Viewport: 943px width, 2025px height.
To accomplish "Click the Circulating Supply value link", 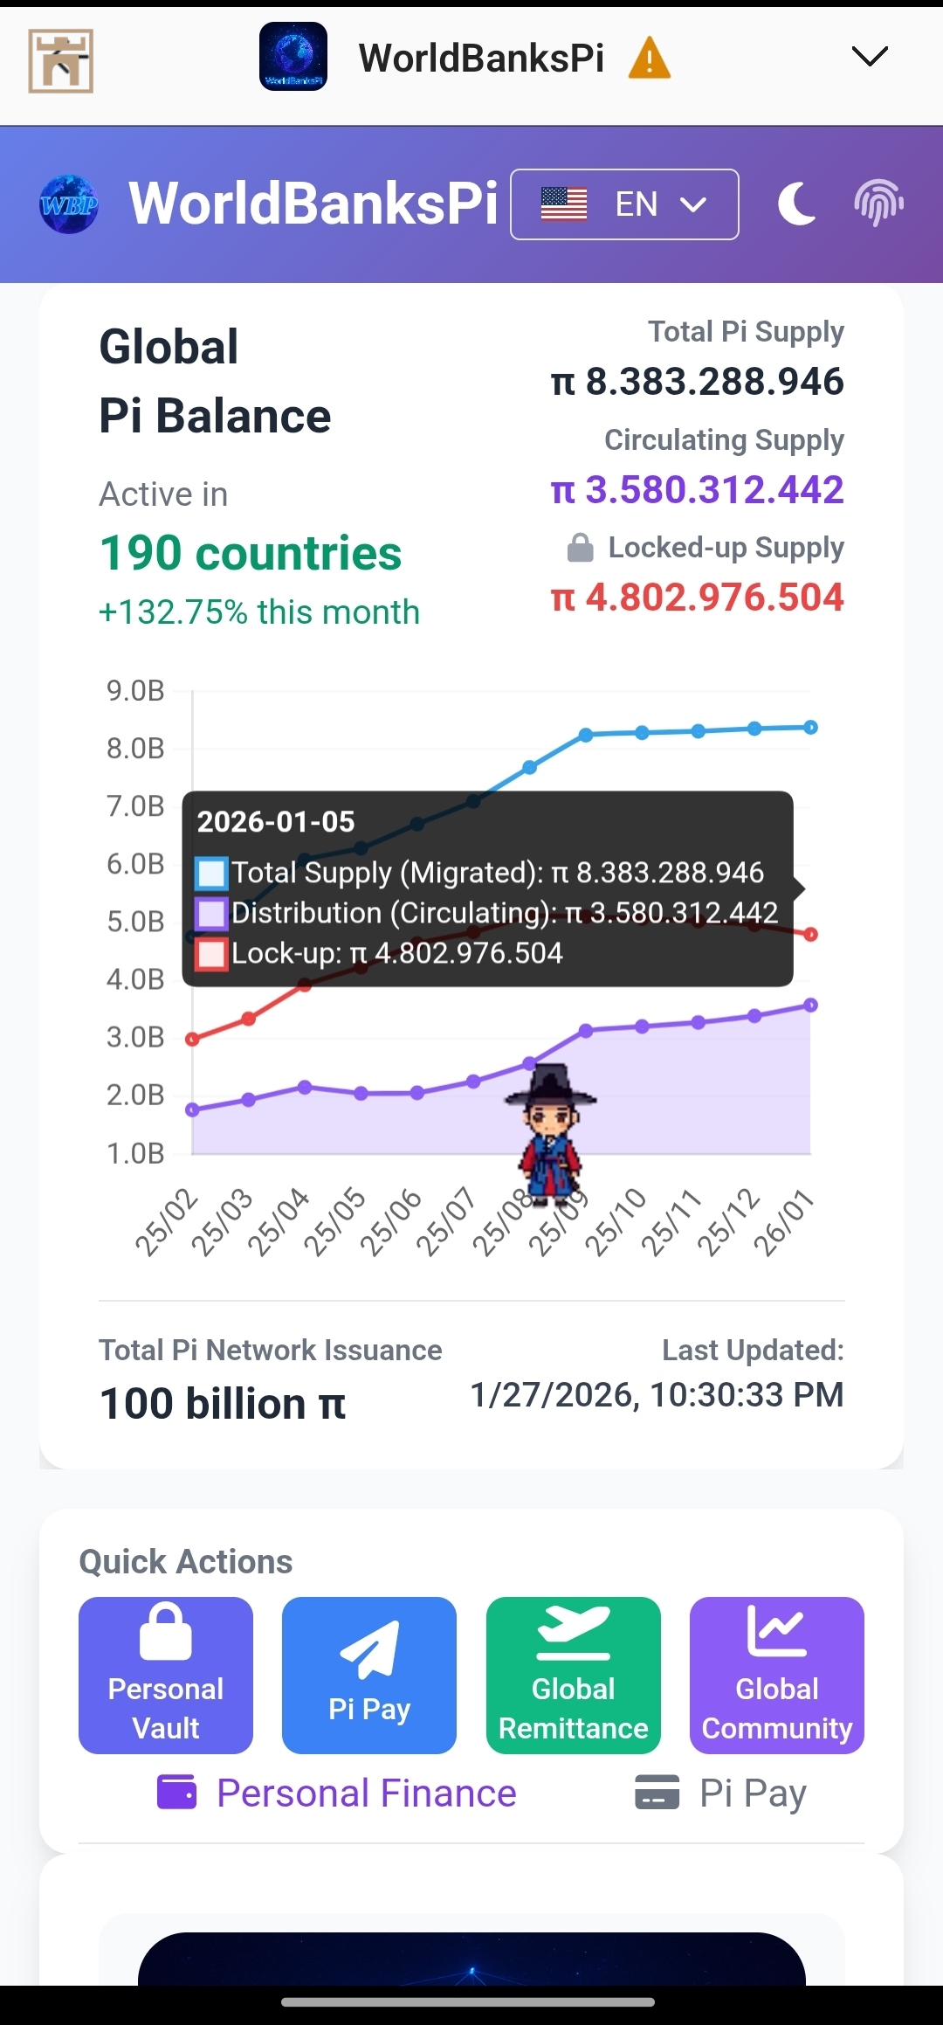I will pyautogui.click(x=698, y=490).
